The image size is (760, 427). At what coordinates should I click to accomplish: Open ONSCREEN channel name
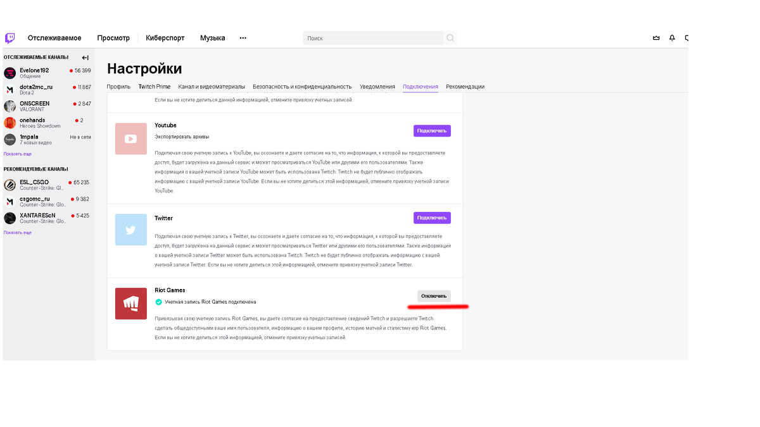click(x=34, y=103)
